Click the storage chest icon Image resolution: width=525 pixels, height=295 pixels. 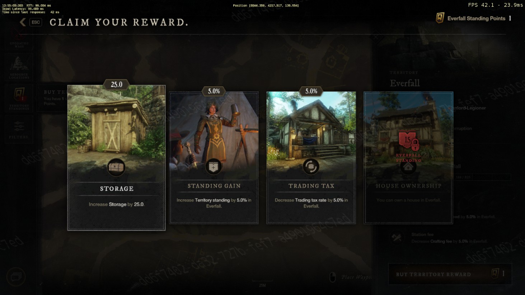pyautogui.click(x=116, y=167)
